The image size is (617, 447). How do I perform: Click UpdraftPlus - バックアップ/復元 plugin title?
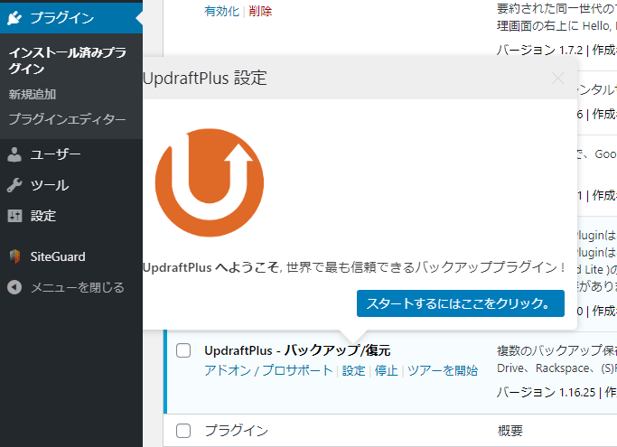point(297,350)
